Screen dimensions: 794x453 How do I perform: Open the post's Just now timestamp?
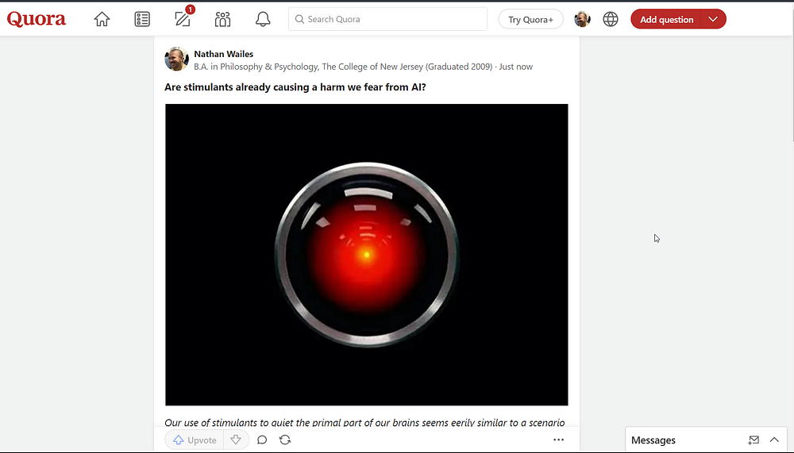pyautogui.click(x=515, y=67)
